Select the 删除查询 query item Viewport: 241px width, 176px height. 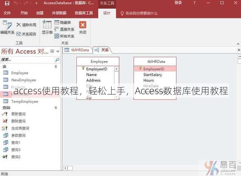[x=18, y=121]
